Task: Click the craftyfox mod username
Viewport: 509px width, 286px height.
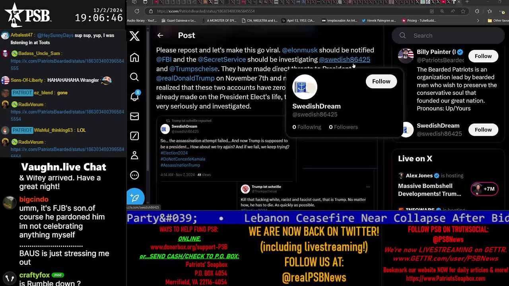Action: point(35,275)
